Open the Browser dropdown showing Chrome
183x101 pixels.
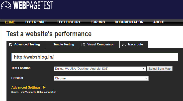pyautogui.click(x=101, y=78)
